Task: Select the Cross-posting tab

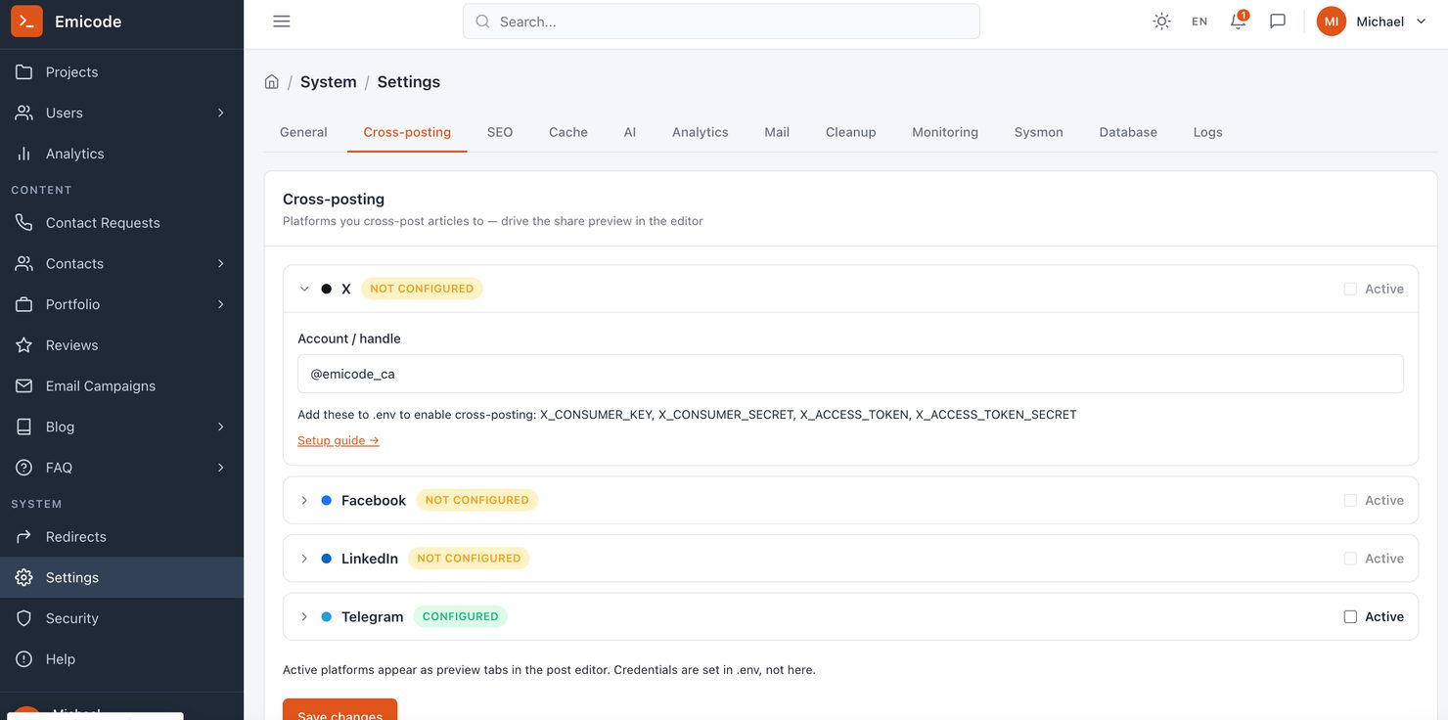Action: pos(407,132)
